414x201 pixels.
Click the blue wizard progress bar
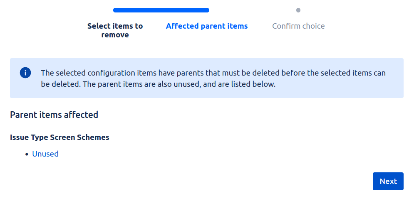[x=161, y=10]
